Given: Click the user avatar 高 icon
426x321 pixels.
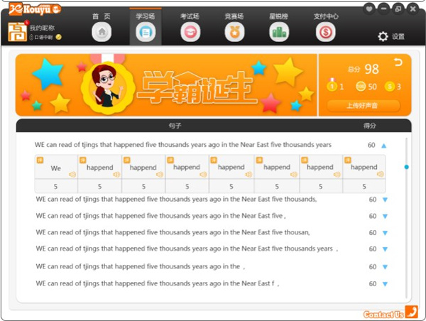Looking at the screenshot, I should pos(17,32).
